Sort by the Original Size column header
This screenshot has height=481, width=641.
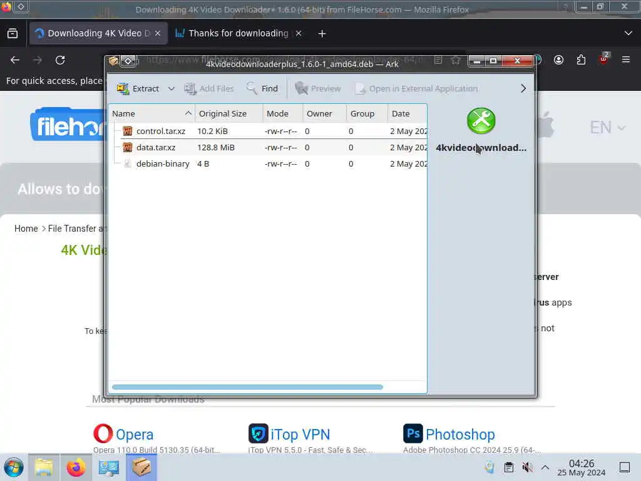click(x=228, y=113)
